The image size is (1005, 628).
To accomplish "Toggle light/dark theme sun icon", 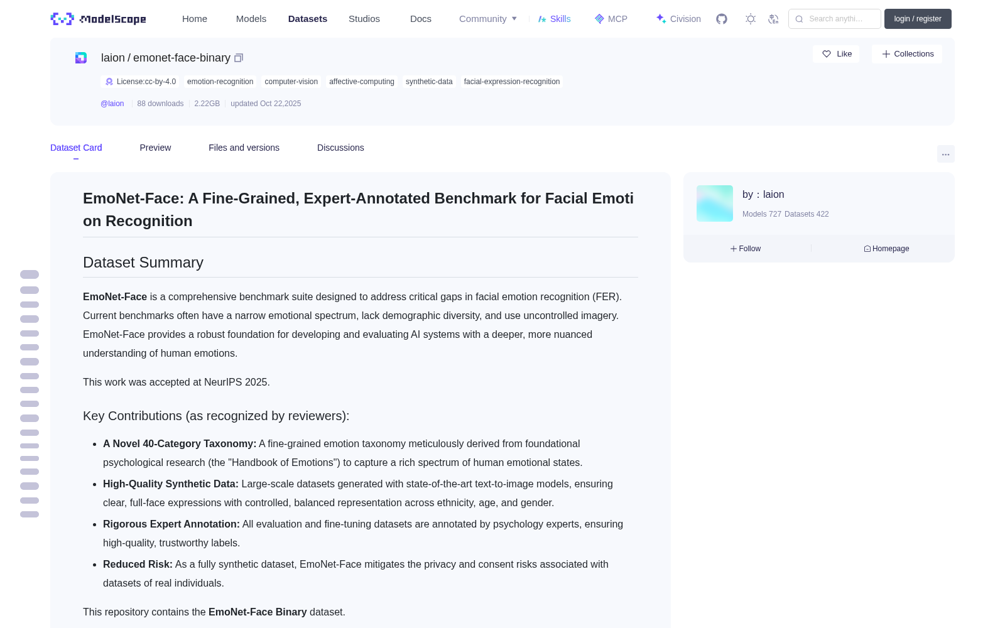I will pos(751,19).
